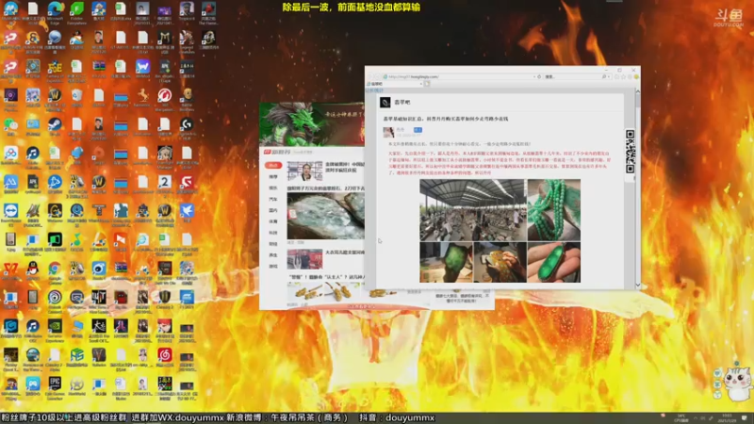This screenshot has height=424, width=754.
Task: Select 体育 in the news window sidebar
Action: (x=273, y=221)
